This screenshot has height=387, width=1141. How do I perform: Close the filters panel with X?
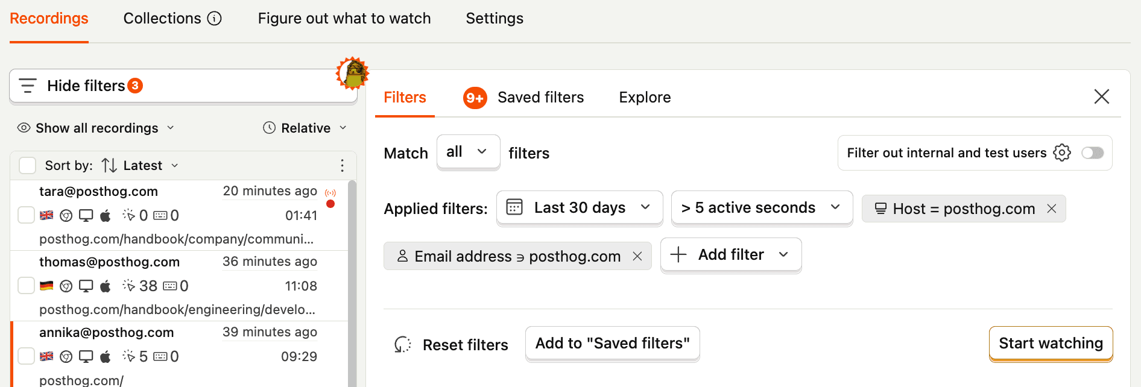coord(1102,96)
